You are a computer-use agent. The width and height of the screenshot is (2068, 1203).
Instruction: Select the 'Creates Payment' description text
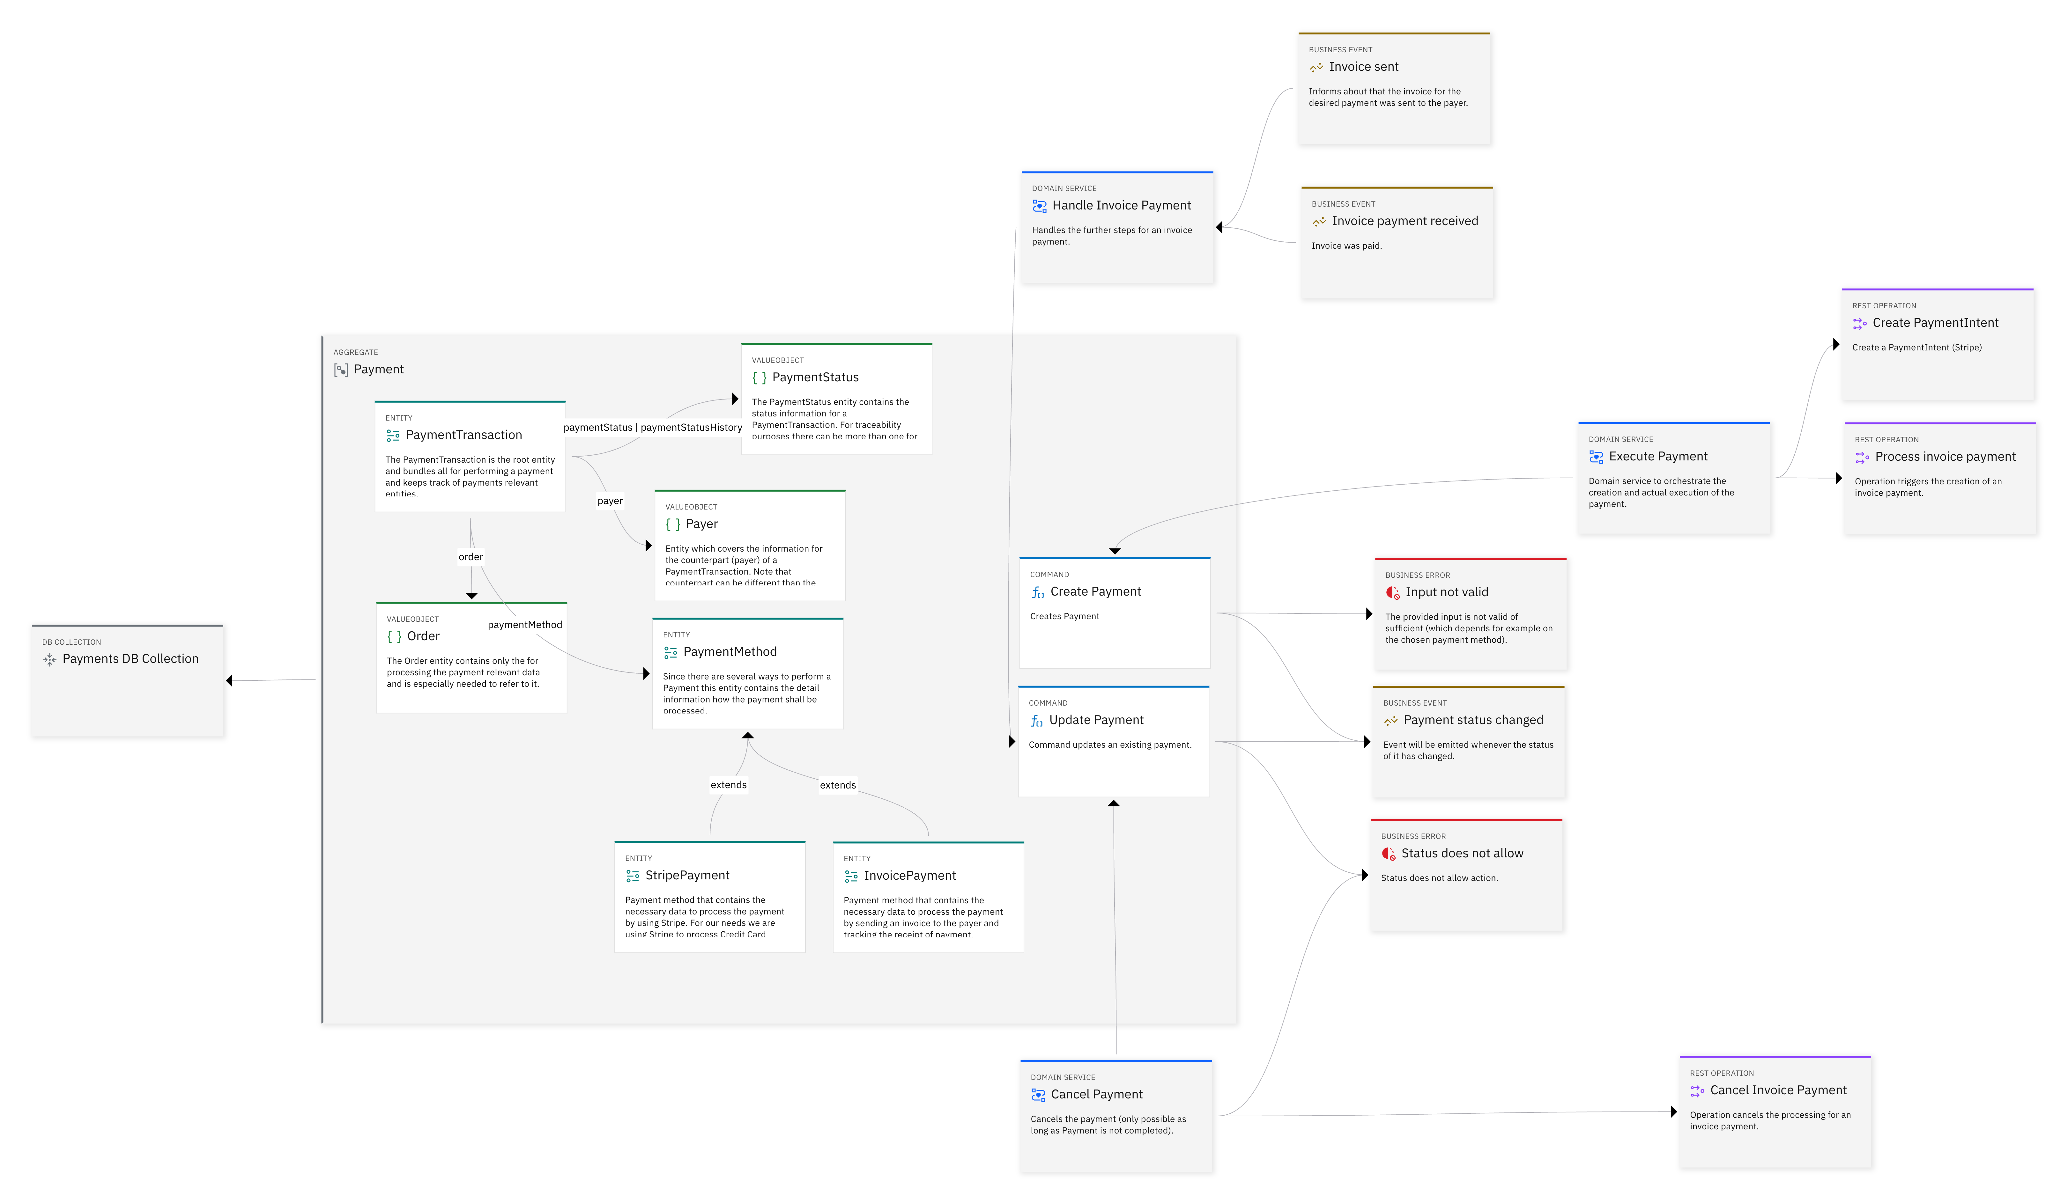pyautogui.click(x=1064, y=617)
